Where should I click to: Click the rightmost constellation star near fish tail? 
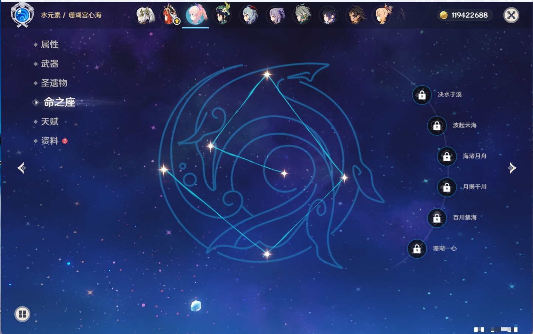[344, 178]
